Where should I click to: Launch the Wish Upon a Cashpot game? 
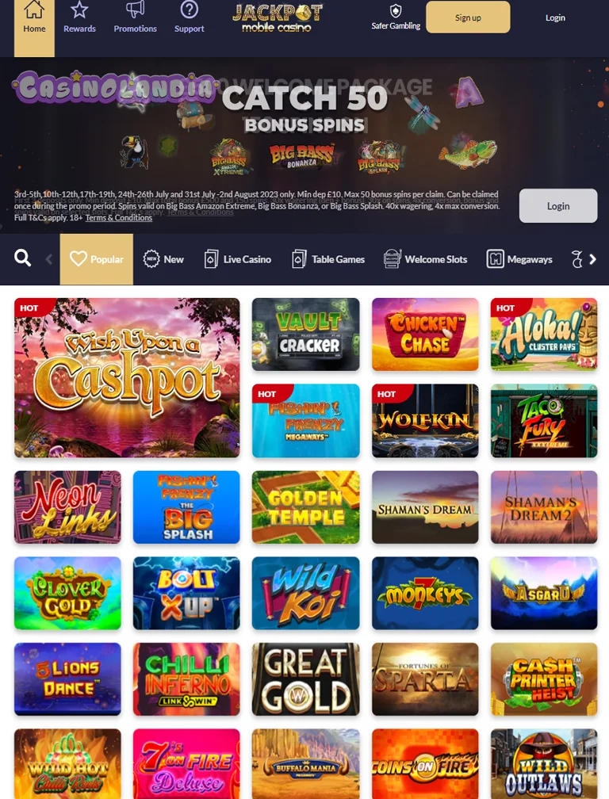127,377
